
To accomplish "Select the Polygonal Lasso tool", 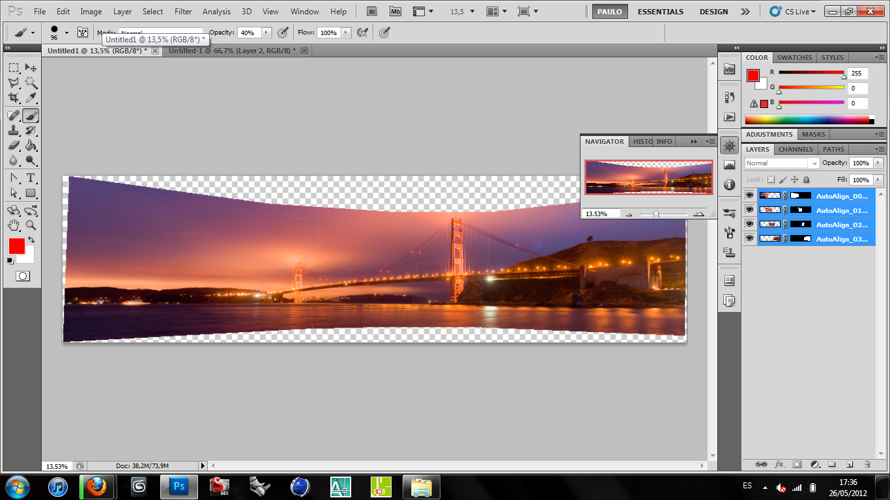I will tap(14, 83).
